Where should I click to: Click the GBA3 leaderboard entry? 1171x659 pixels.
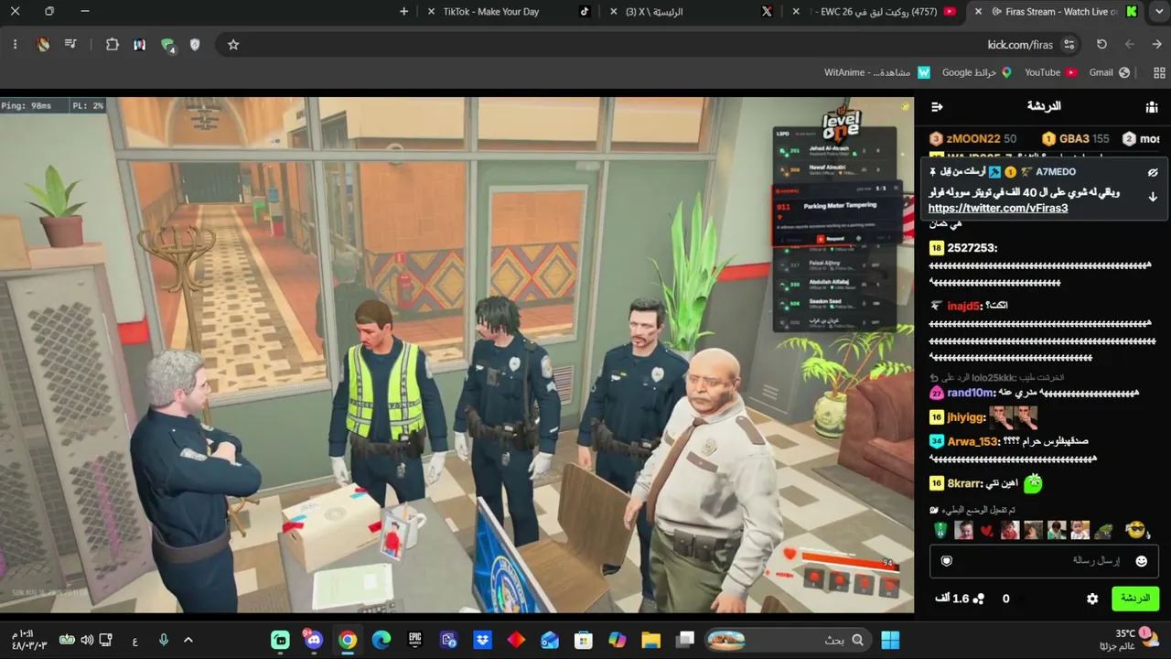tap(1075, 139)
